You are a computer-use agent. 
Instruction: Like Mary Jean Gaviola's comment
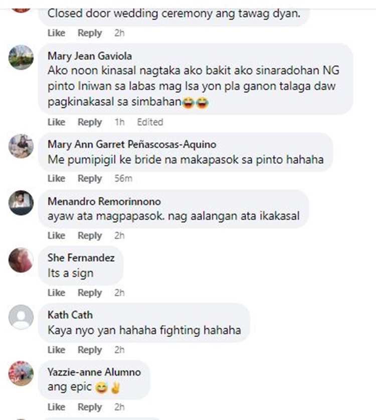[56, 122]
